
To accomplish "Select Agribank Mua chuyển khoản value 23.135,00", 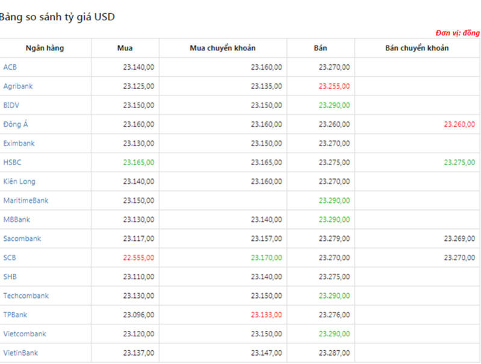I will point(266,86).
